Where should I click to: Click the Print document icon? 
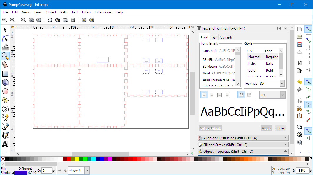299,52
